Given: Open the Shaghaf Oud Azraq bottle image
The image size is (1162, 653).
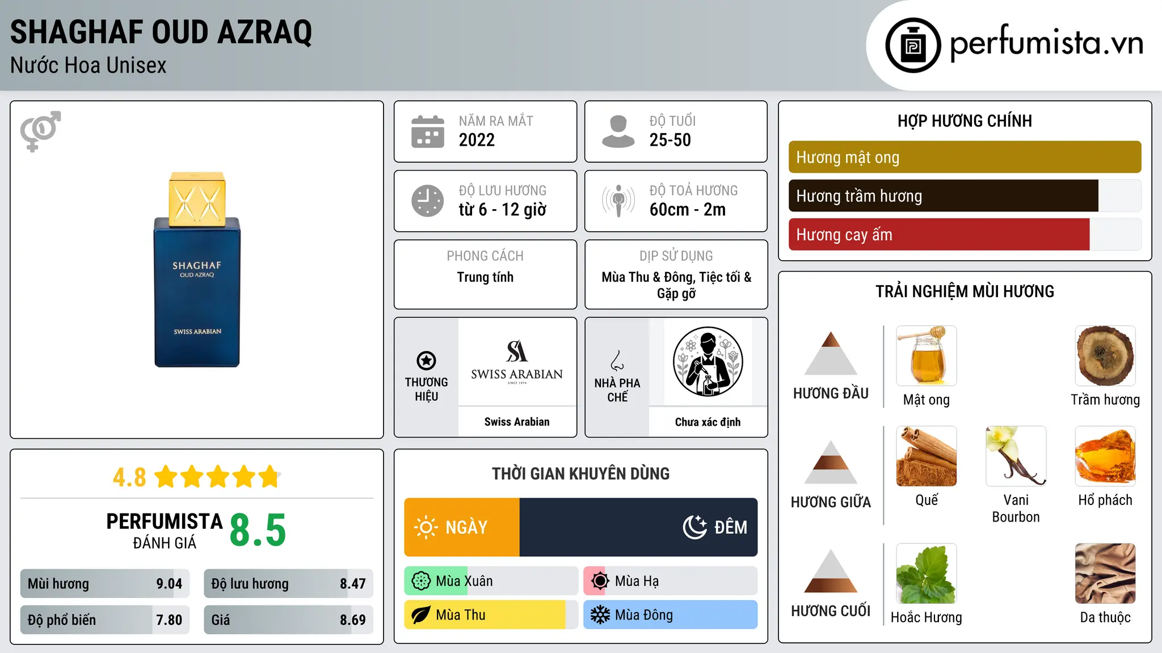Looking at the screenshot, I should (x=197, y=269).
